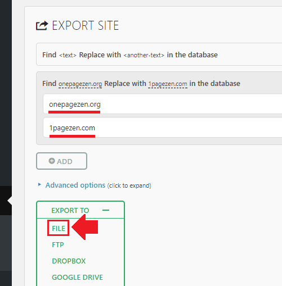This screenshot has width=282, height=286.
Task: Click the EXPORT SITE heading text
Action: [86, 26]
